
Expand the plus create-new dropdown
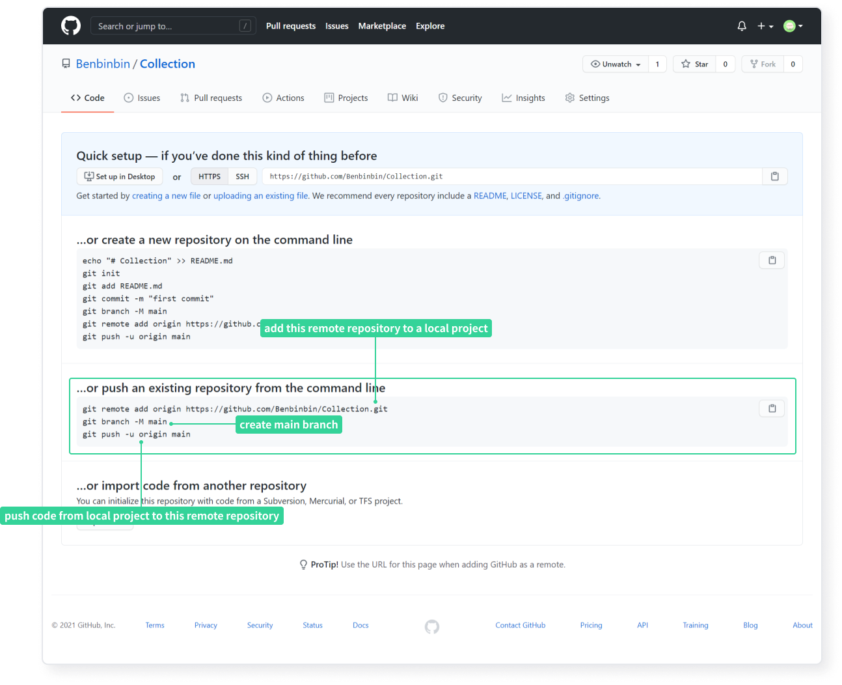tap(765, 26)
